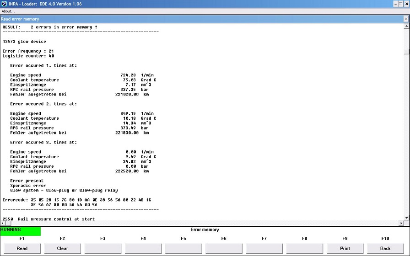The image size is (410, 256).
Task: Go back using the F10 Back button
Action: tap(385, 248)
